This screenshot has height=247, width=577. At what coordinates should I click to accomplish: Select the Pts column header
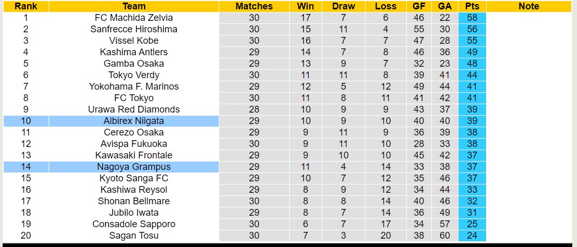pyautogui.click(x=472, y=6)
